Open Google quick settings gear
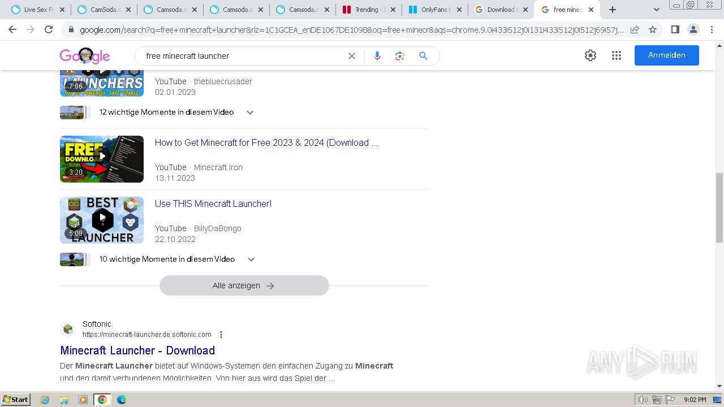Screen dimensions: 724x407 pos(591,55)
